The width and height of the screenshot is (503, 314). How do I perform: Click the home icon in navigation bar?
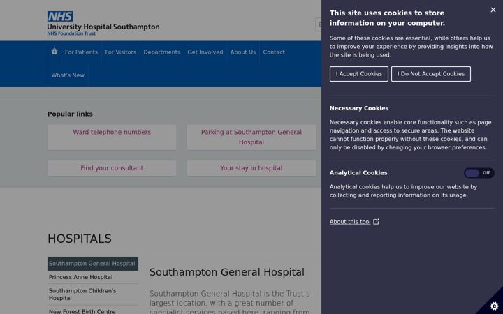(x=54, y=51)
